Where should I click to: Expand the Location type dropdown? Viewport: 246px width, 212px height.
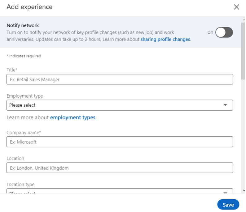click(x=120, y=191)
